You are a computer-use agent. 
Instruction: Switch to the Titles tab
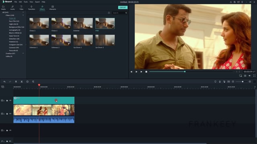21,8
